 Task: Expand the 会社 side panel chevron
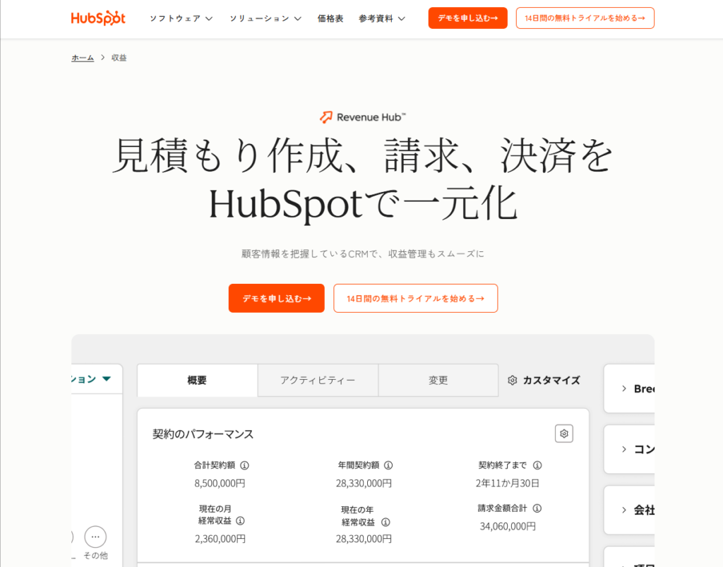pyautogui.click(x=624, y=510)
